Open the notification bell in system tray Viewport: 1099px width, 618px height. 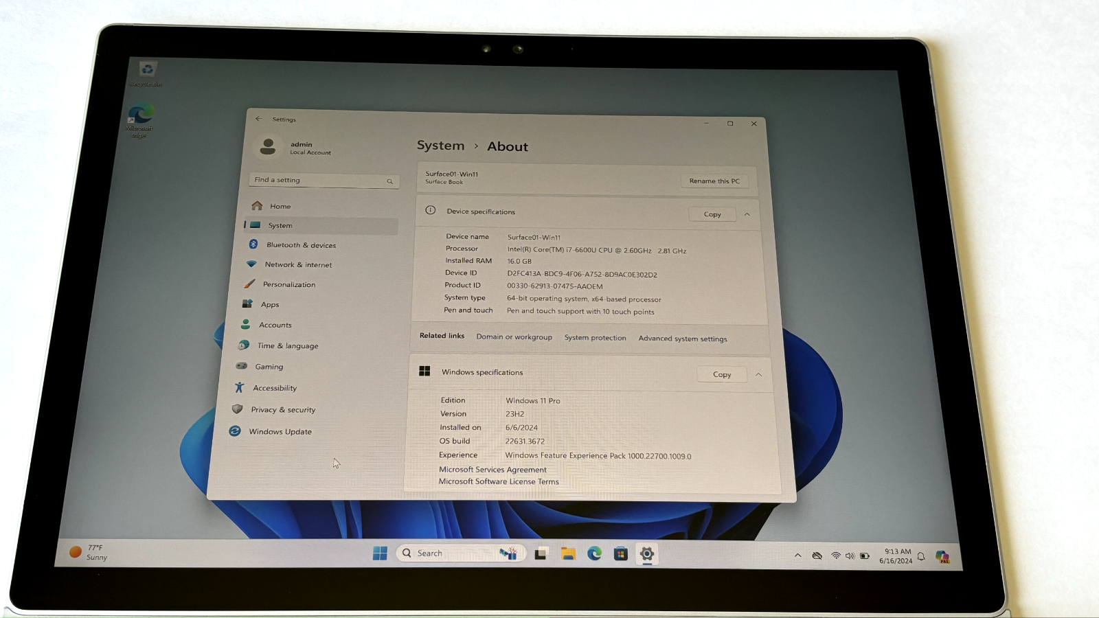click(922, 558)
